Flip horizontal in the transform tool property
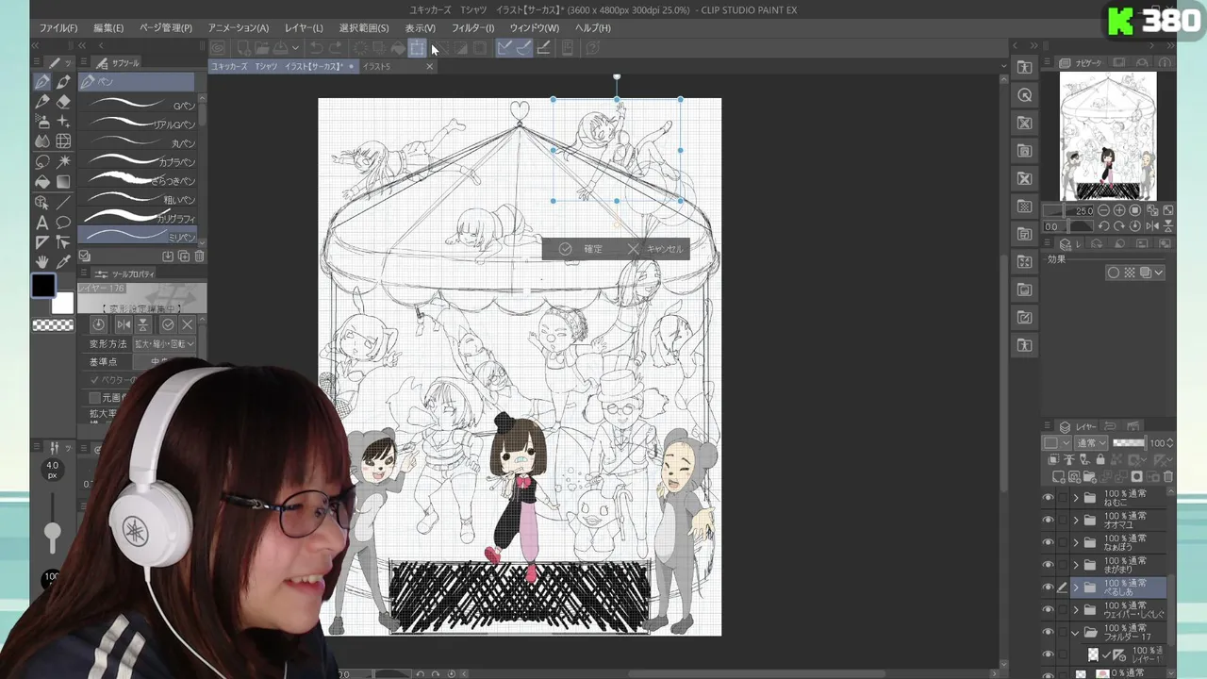The image size is (1207, 679). (124, 324)
